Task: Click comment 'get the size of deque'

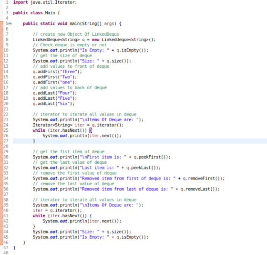Action: pyautogui.click(x=62, y=55)
